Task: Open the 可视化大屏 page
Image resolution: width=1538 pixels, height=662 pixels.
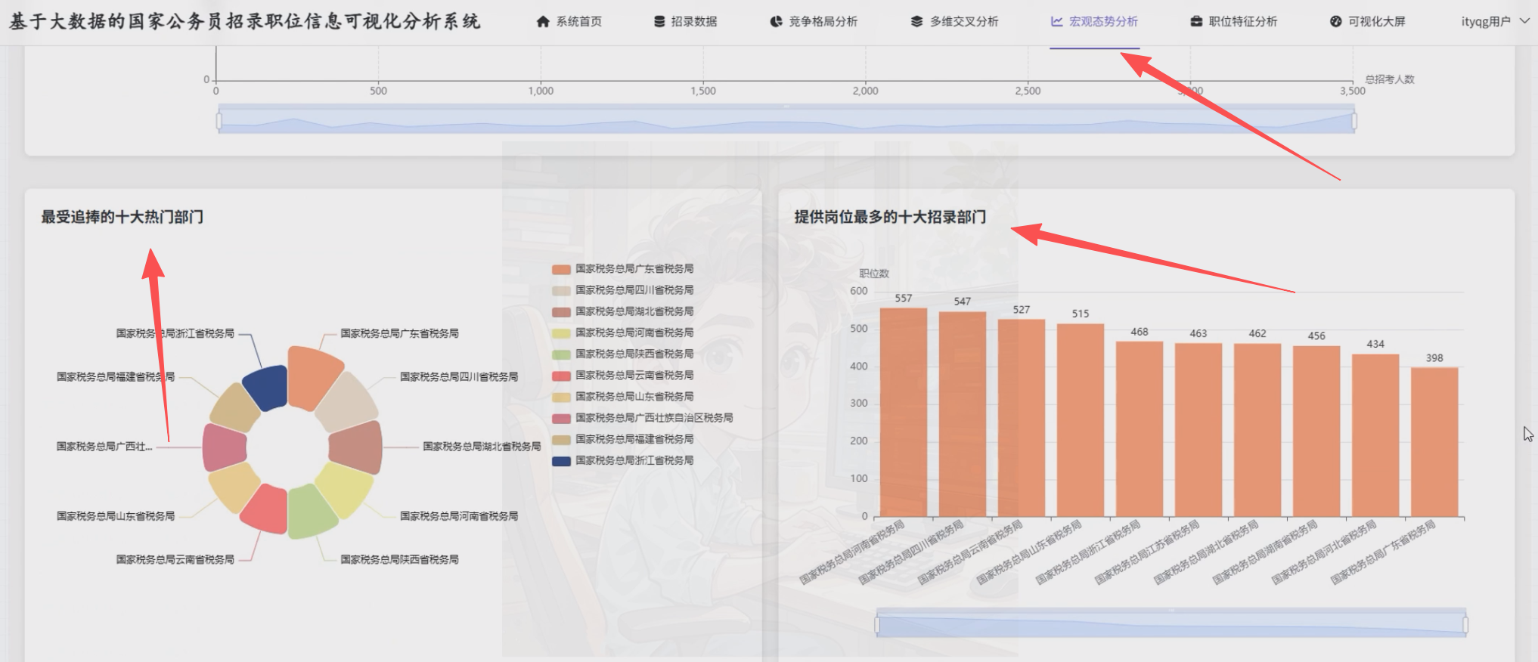Action: 1368,21
